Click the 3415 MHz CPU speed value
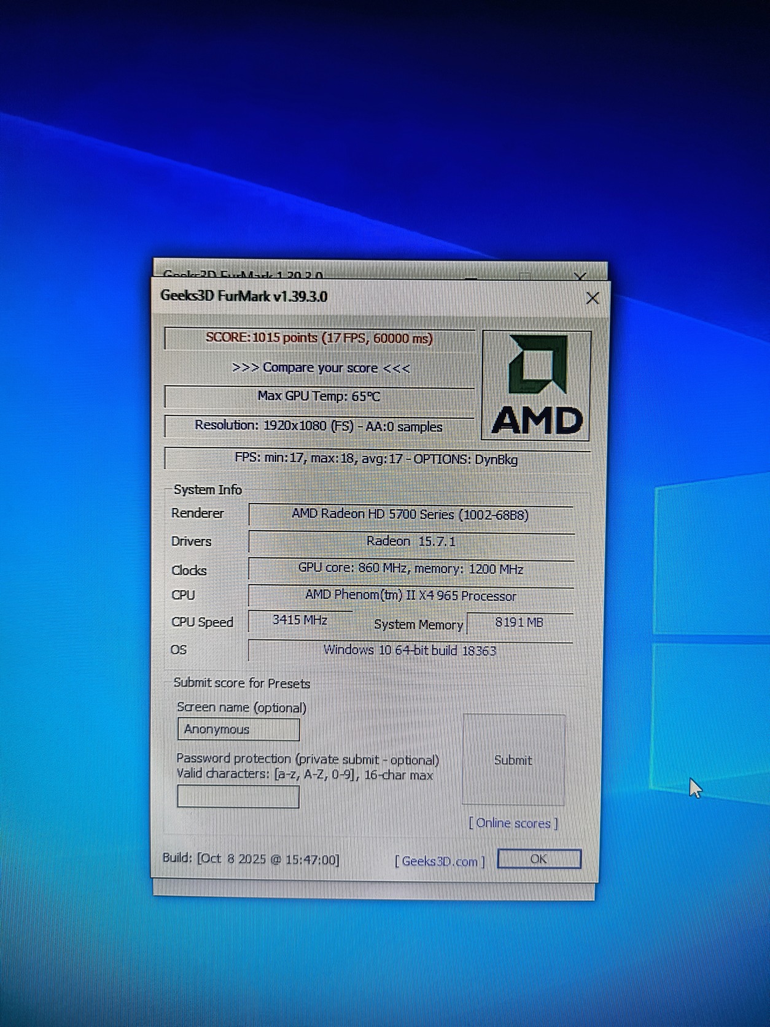 coord(300,620)
